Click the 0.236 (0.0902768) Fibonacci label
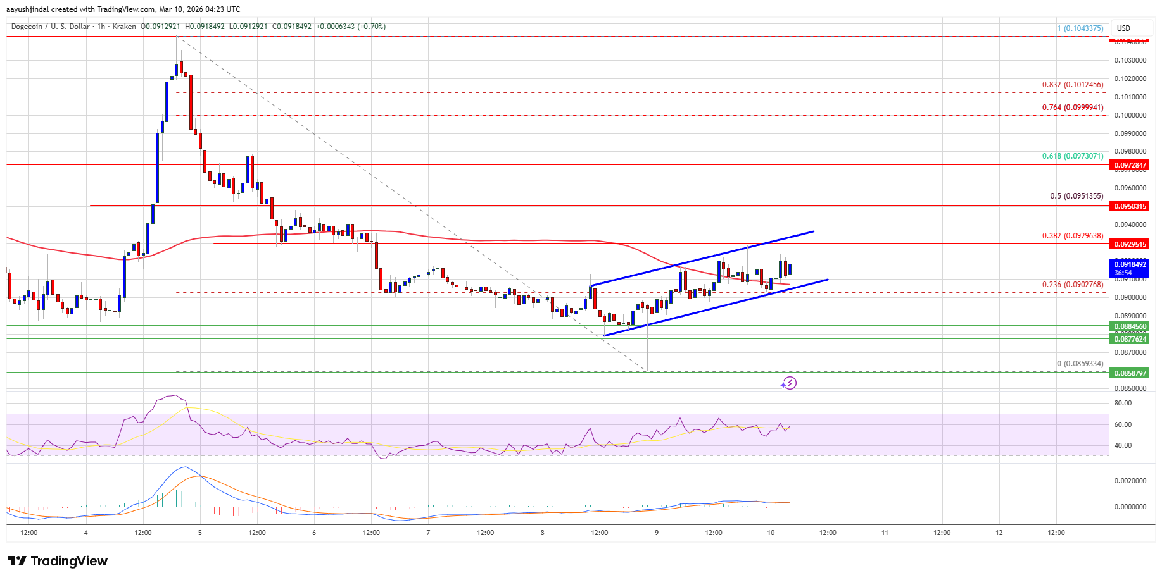 click(1073, 285)
